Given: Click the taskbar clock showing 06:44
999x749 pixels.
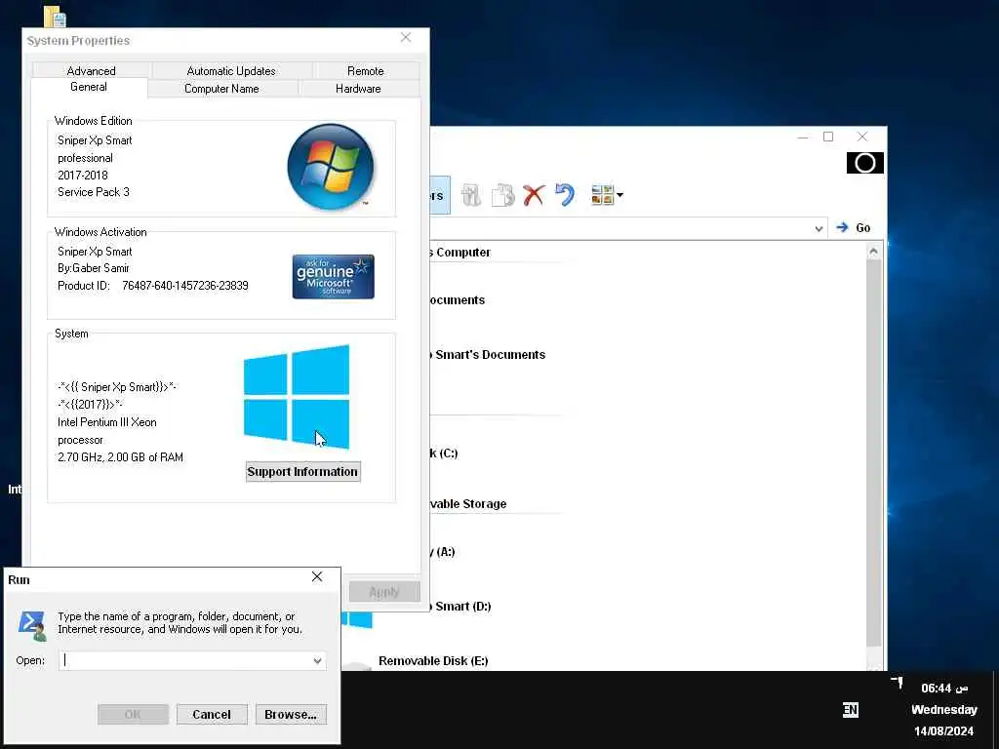Looking at the screenshot, I should pyautogui.click(x=944, y=688).
